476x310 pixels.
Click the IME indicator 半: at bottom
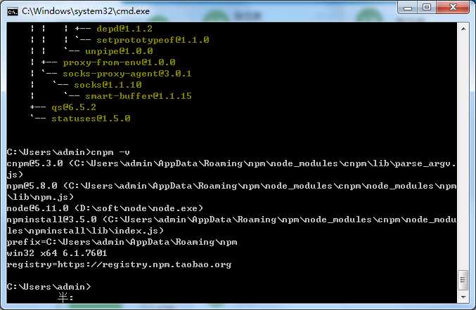coord(65,297)
